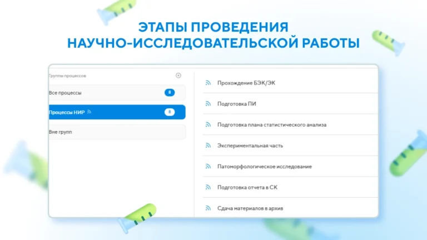Click the signal icon beside Подготовка отчета в СК
427x240 pixels.
coord(208,187)
